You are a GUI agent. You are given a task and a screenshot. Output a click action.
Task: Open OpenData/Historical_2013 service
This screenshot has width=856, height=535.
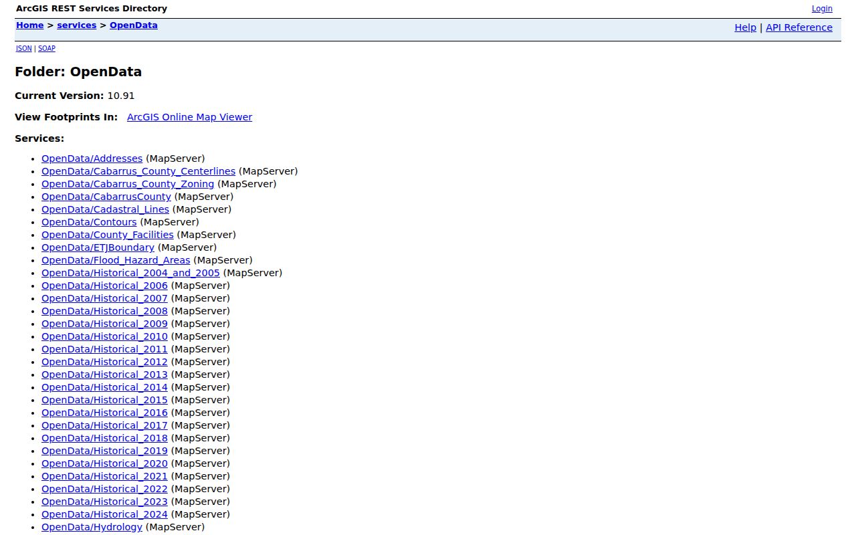pyautogui.click(x=104, y=374)
